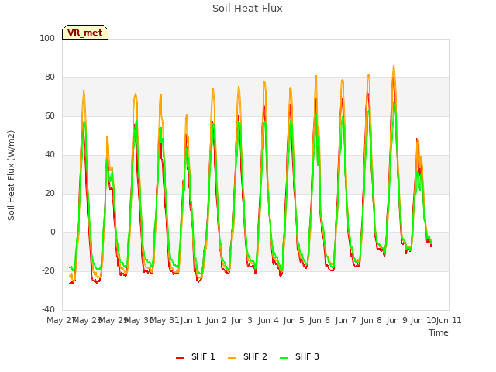Click the Soil Heat Flux (W/m2) axis title
Screen dimensions: 496x372
11,175
